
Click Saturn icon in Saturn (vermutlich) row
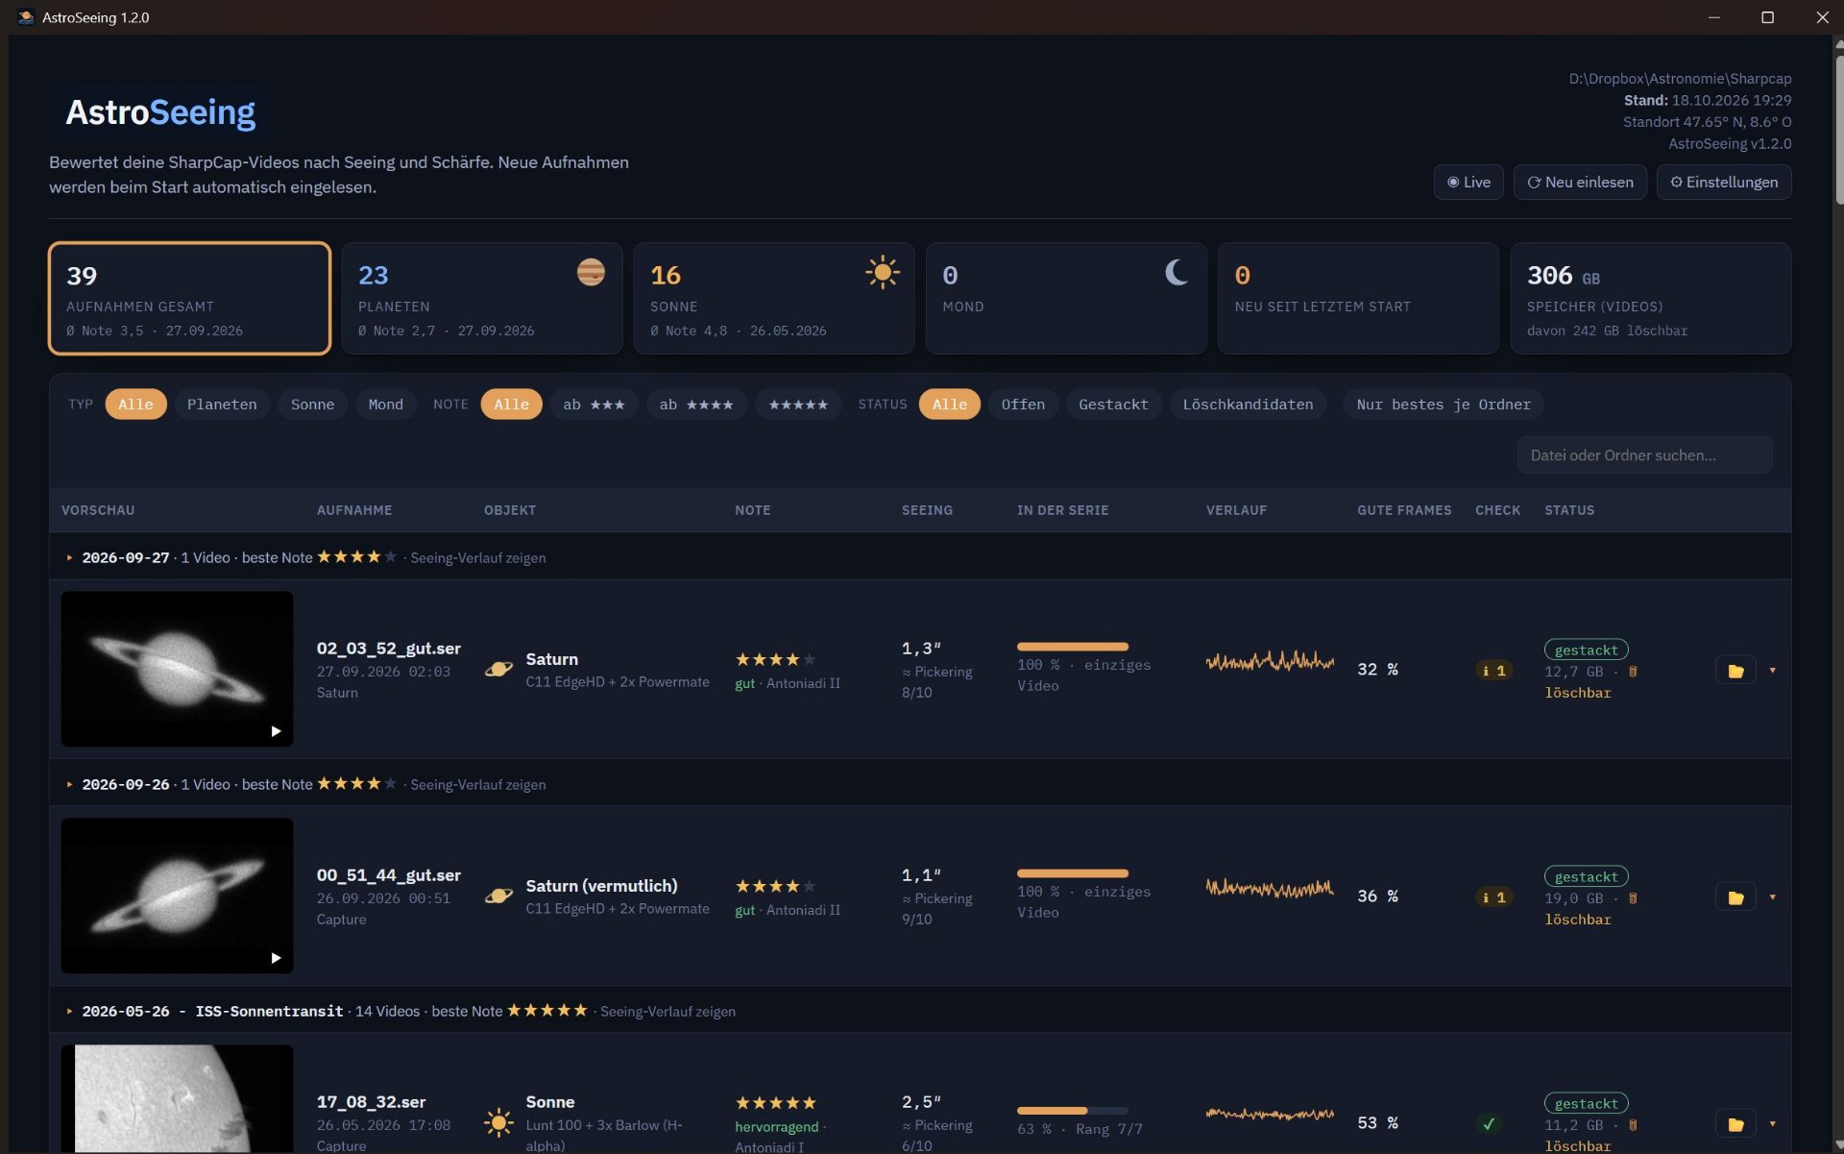point(498,896)
